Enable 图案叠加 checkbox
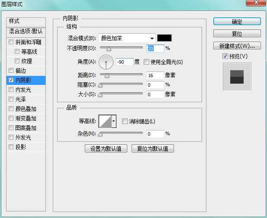 point(11,127)
